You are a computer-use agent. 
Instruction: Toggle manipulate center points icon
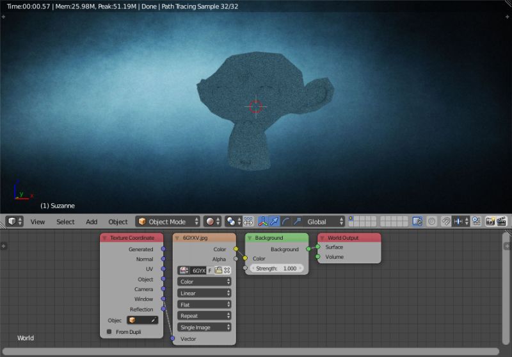(x=248, y=221)
